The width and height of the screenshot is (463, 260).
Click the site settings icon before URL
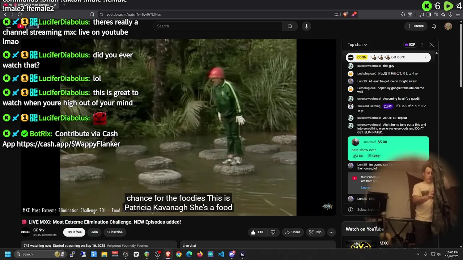click(x=101, y=14)
